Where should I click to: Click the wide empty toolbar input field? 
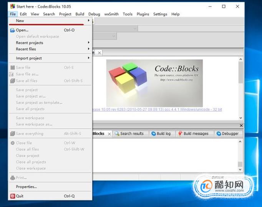[191, 28]
